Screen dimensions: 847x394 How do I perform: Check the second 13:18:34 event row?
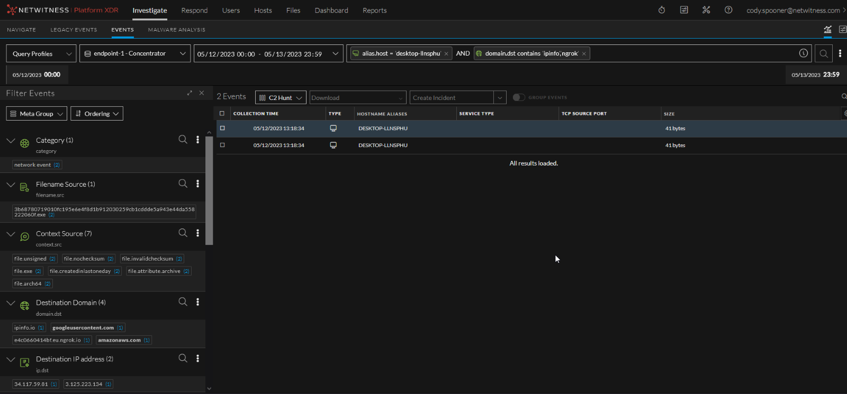click(222, 145)
